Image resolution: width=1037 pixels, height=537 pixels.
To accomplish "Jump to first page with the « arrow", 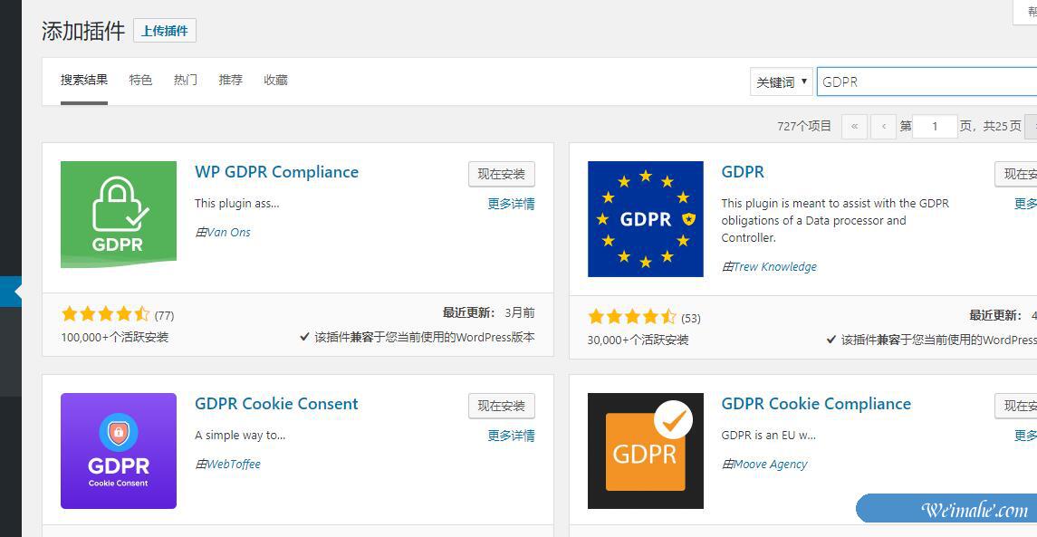I will (x=854, y=126).
